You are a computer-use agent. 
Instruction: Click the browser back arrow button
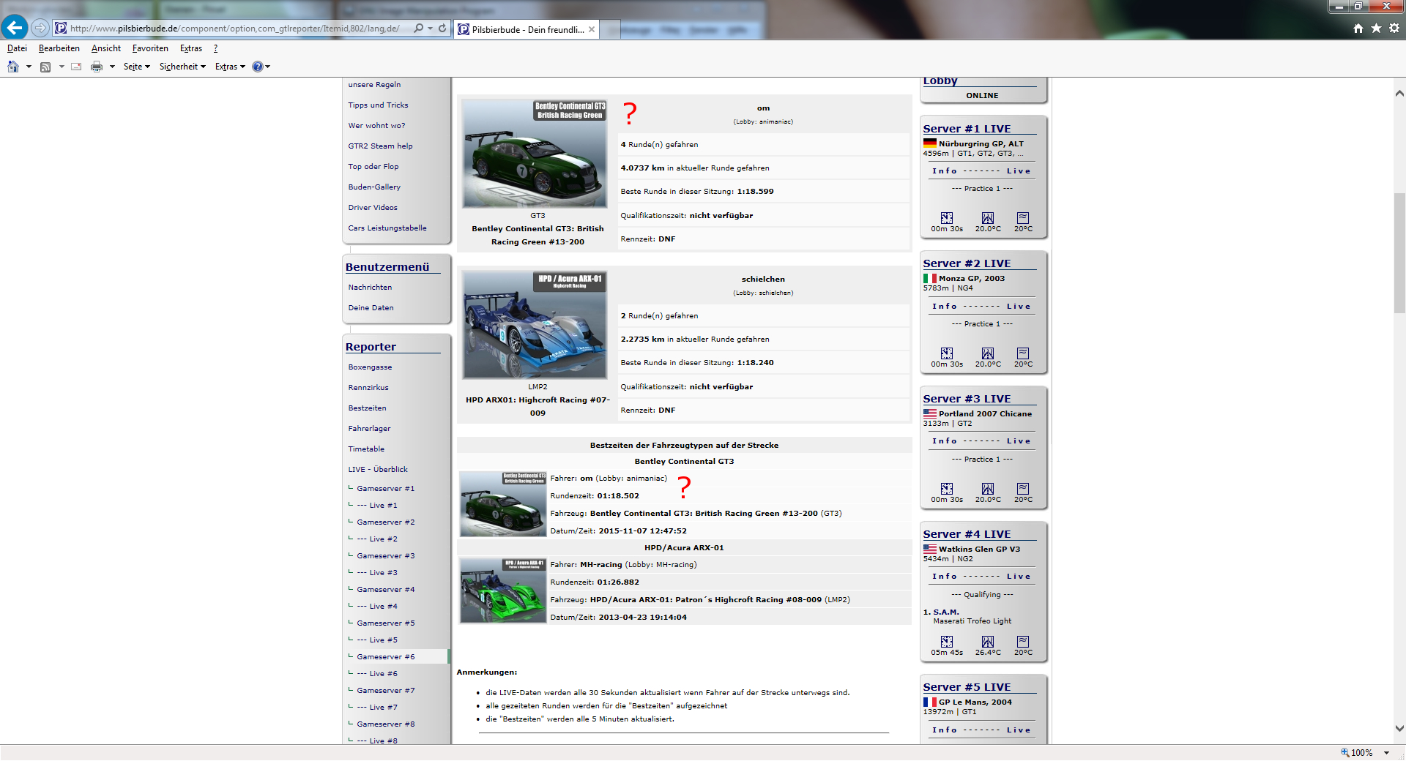tap(15, 28)
